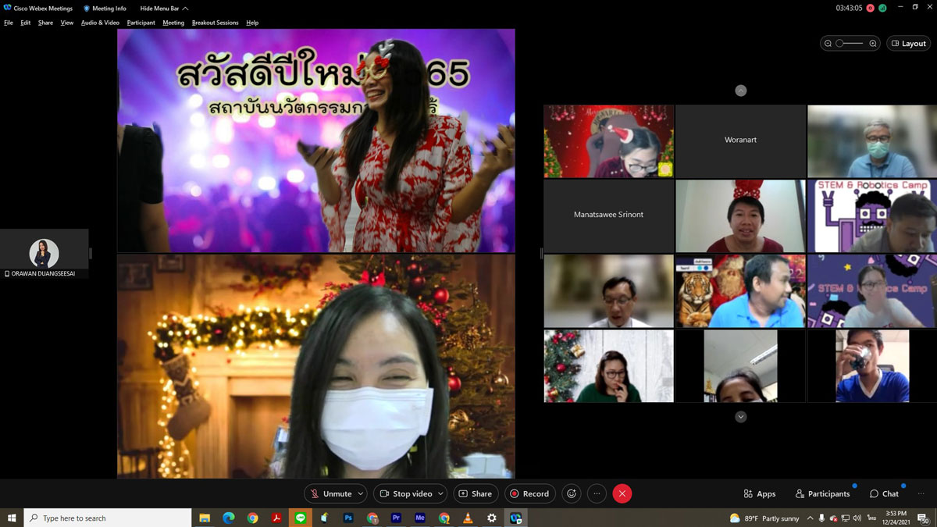Open the Participants panel
This screenshot has width=937, height=527.
[822, 493]
